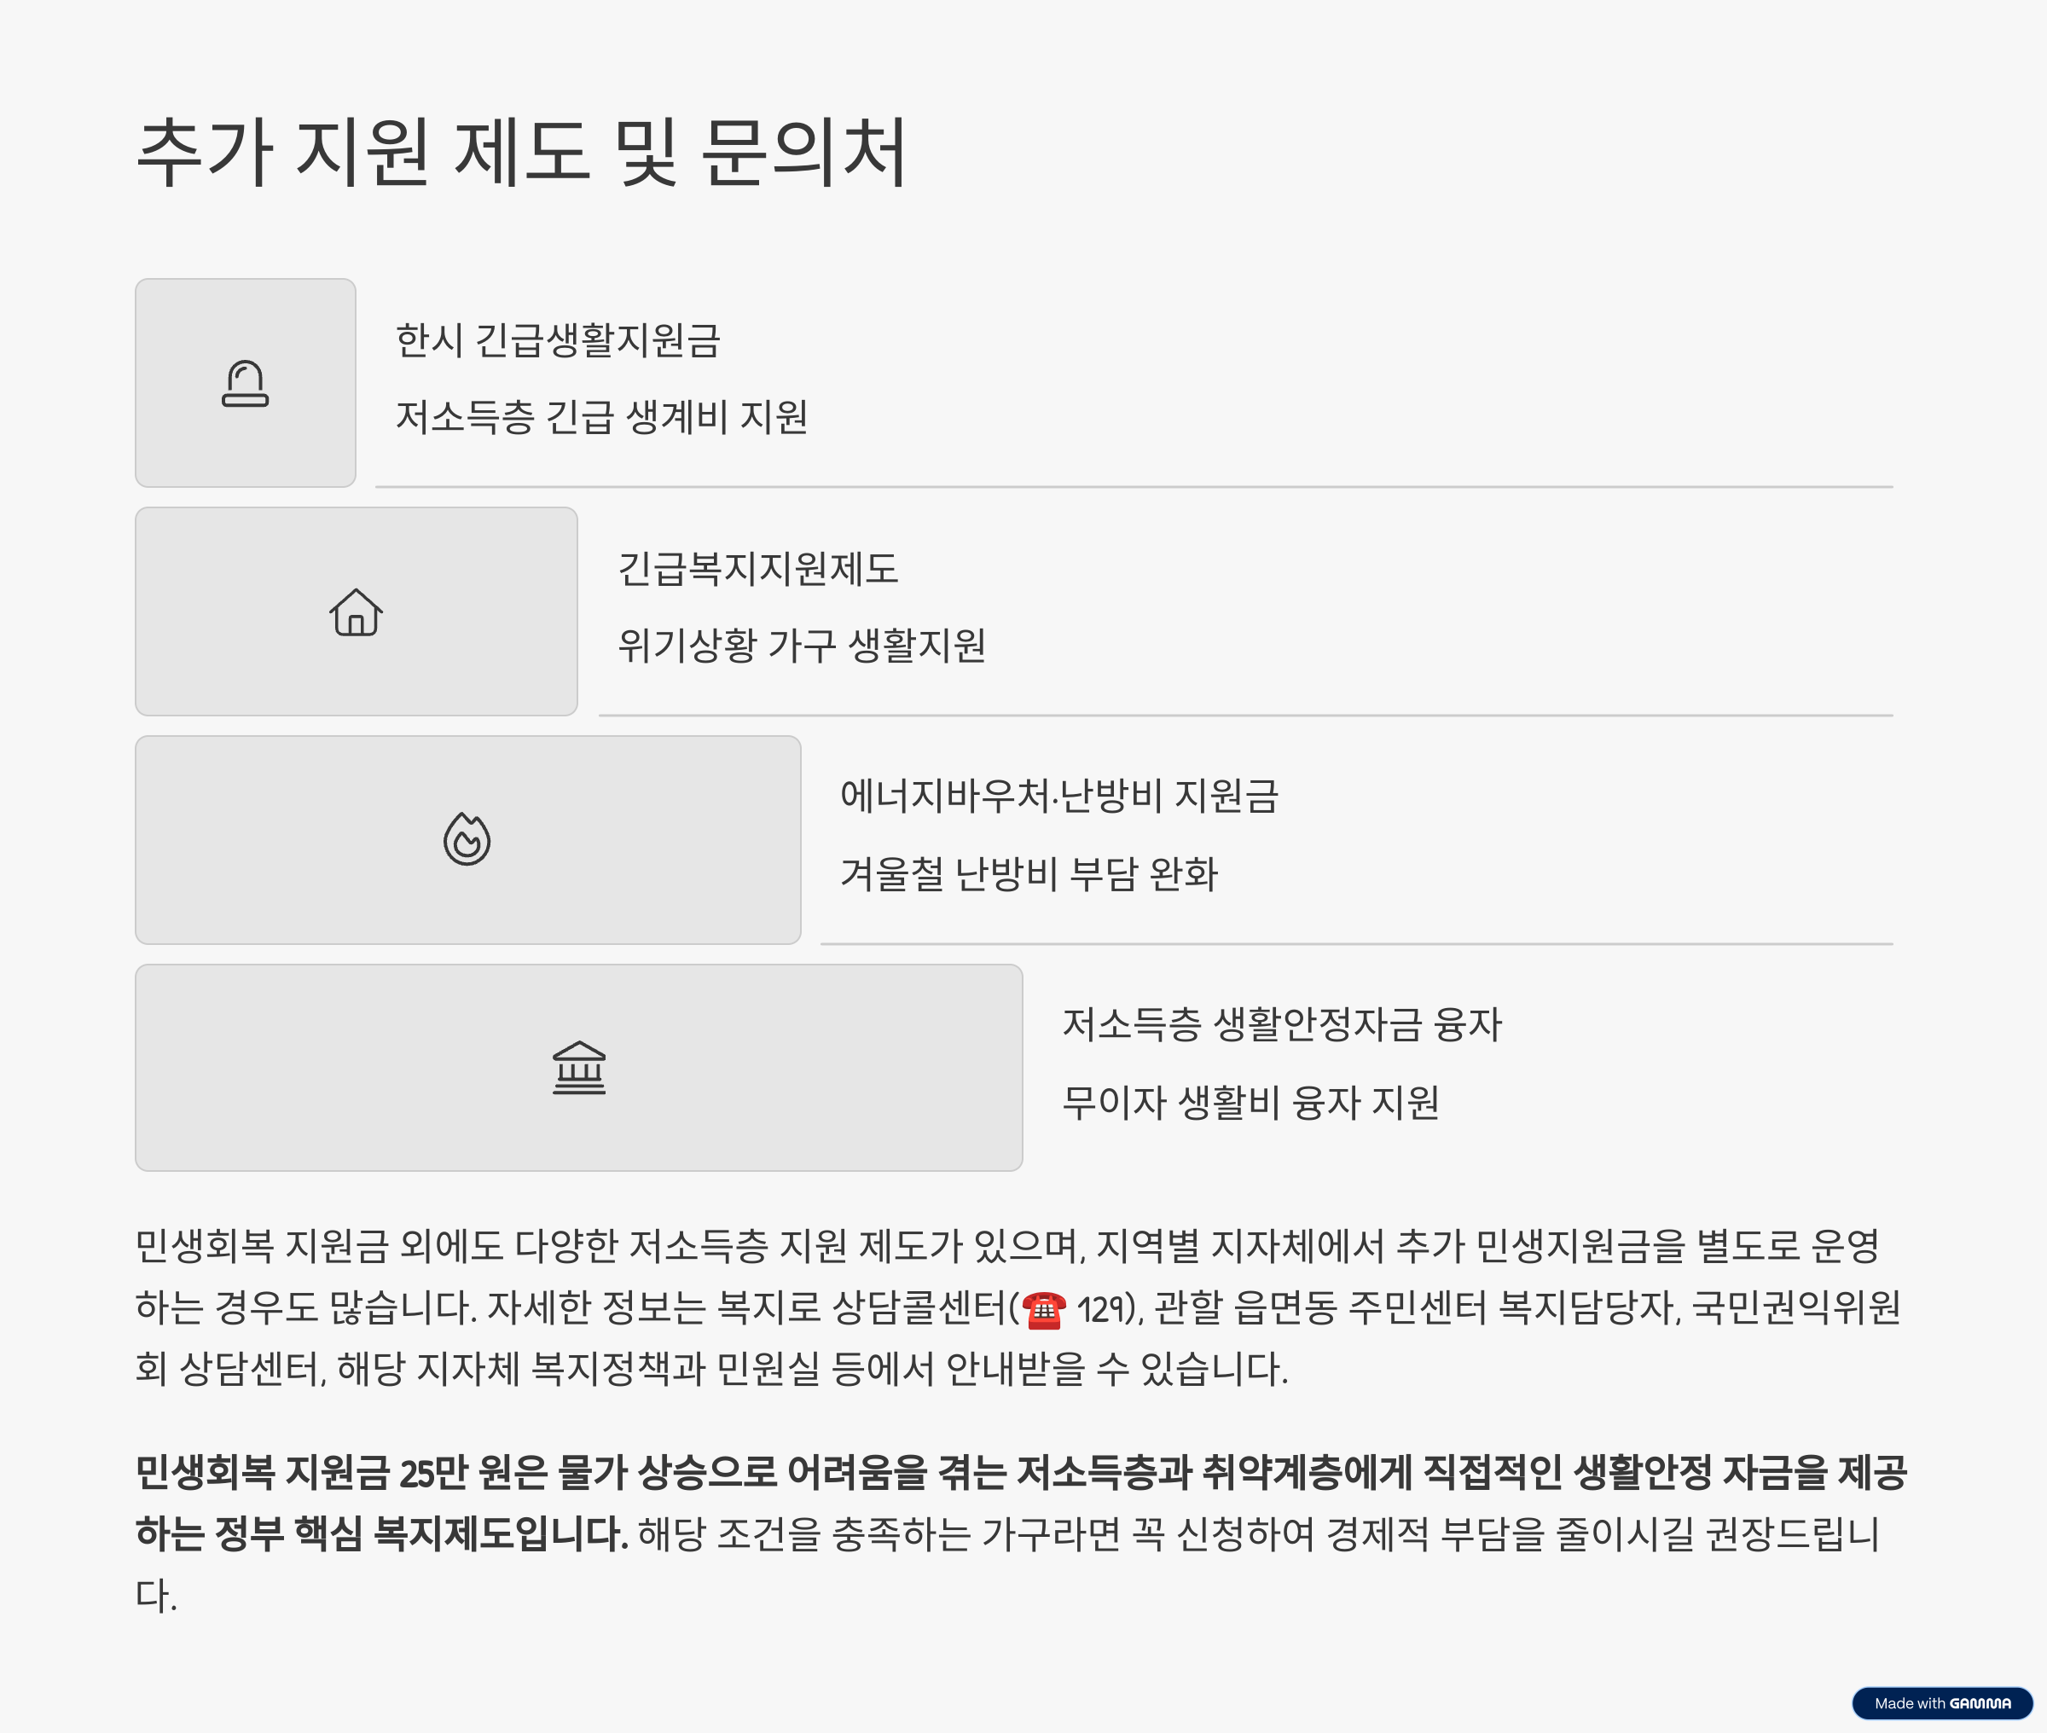Image resolution: width=2047 pixels, height=1733 pixels.
Task: Click the bold 민생회복 지원금 25만 원 sentence
Action: tap(1021, 1501)
